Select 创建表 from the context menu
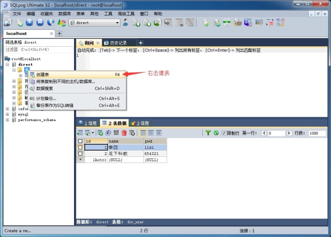The image size is (331, 237). pyautogui.click(x=78, y=74)
